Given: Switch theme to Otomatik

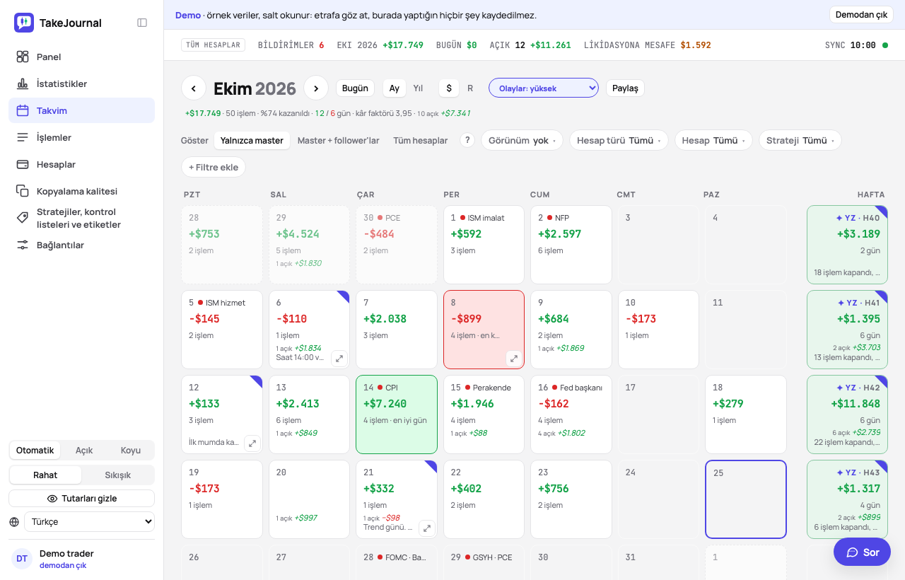Looking at the screenshot, I should [35, 451].
